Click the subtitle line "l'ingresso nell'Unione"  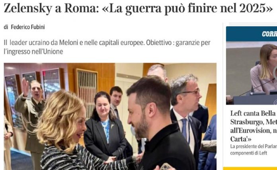(33, 52)
